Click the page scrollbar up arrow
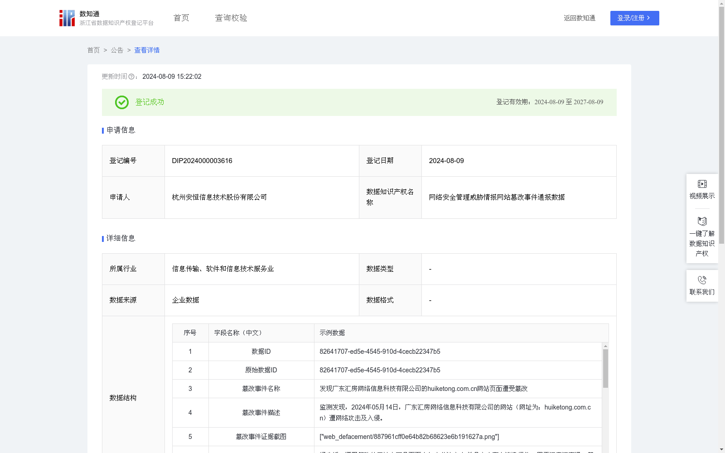The width and height of the screenshot is (725, 453). tap(721, 3)
